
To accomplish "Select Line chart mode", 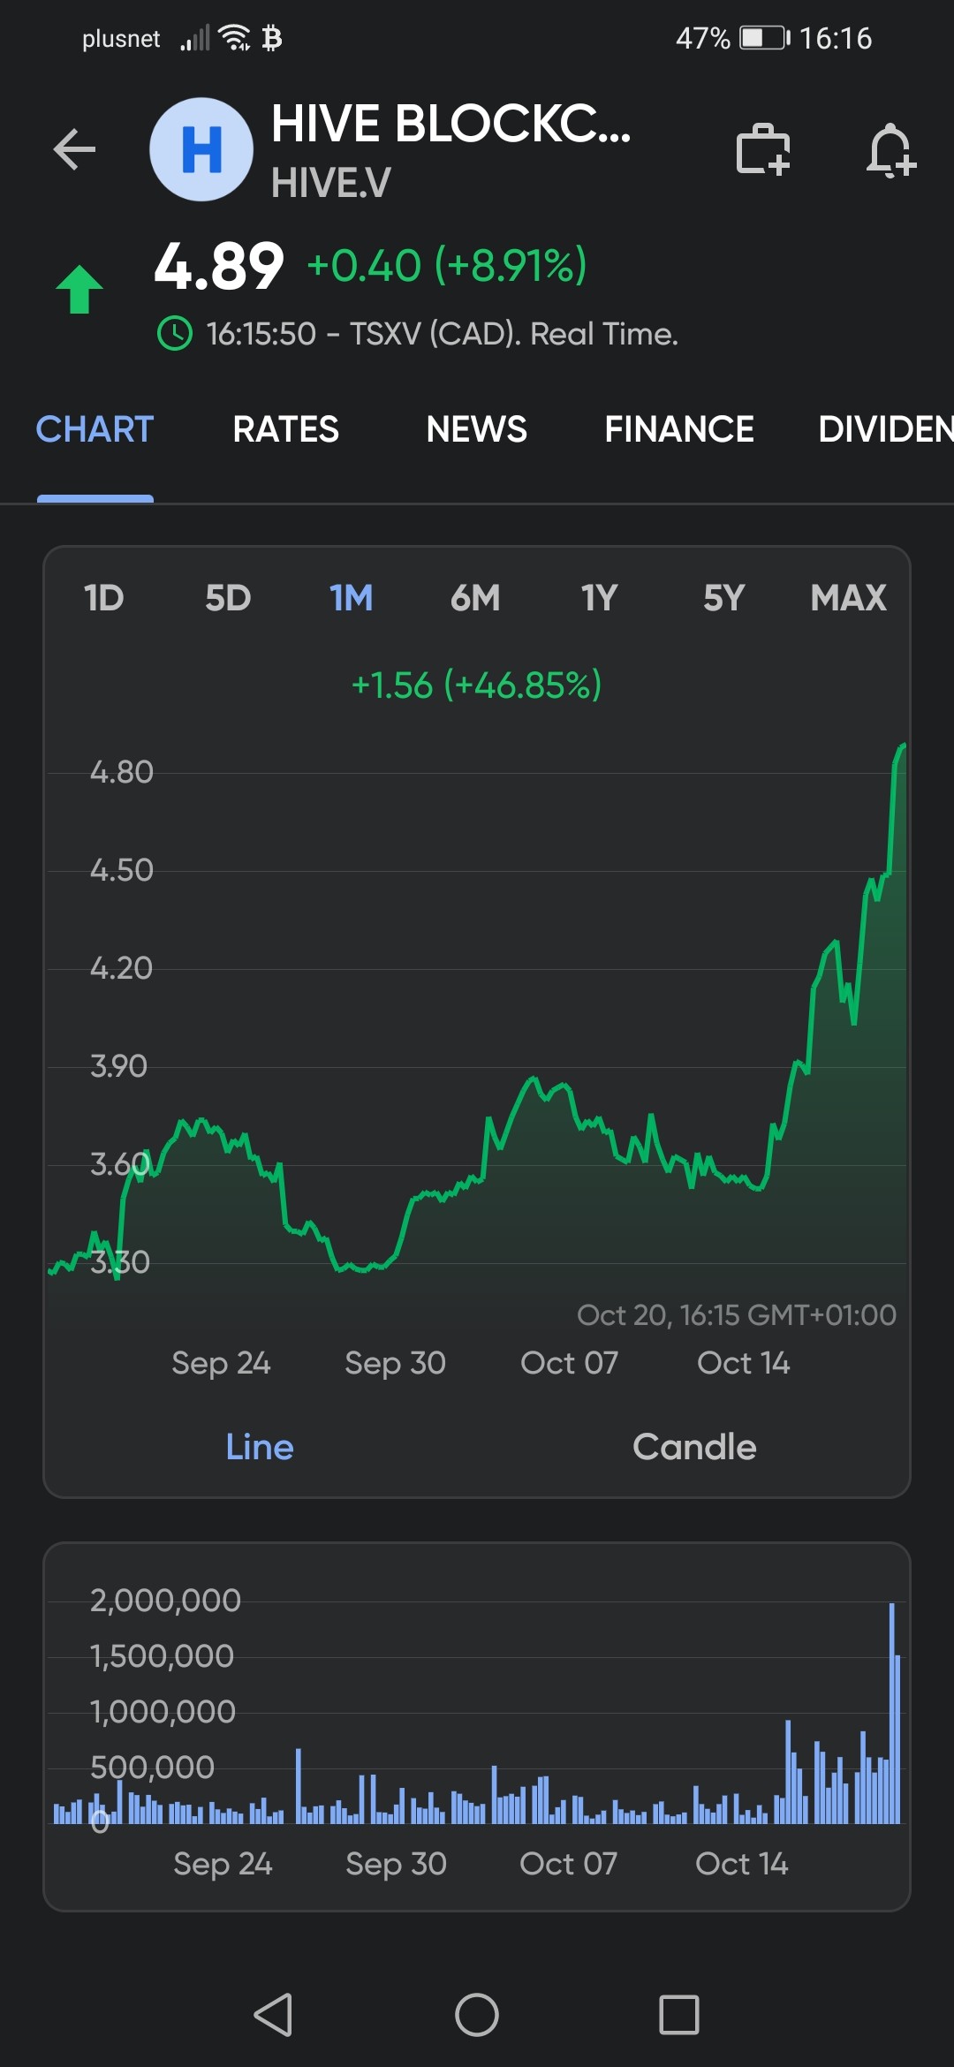I will click(x=260, y=1447).
